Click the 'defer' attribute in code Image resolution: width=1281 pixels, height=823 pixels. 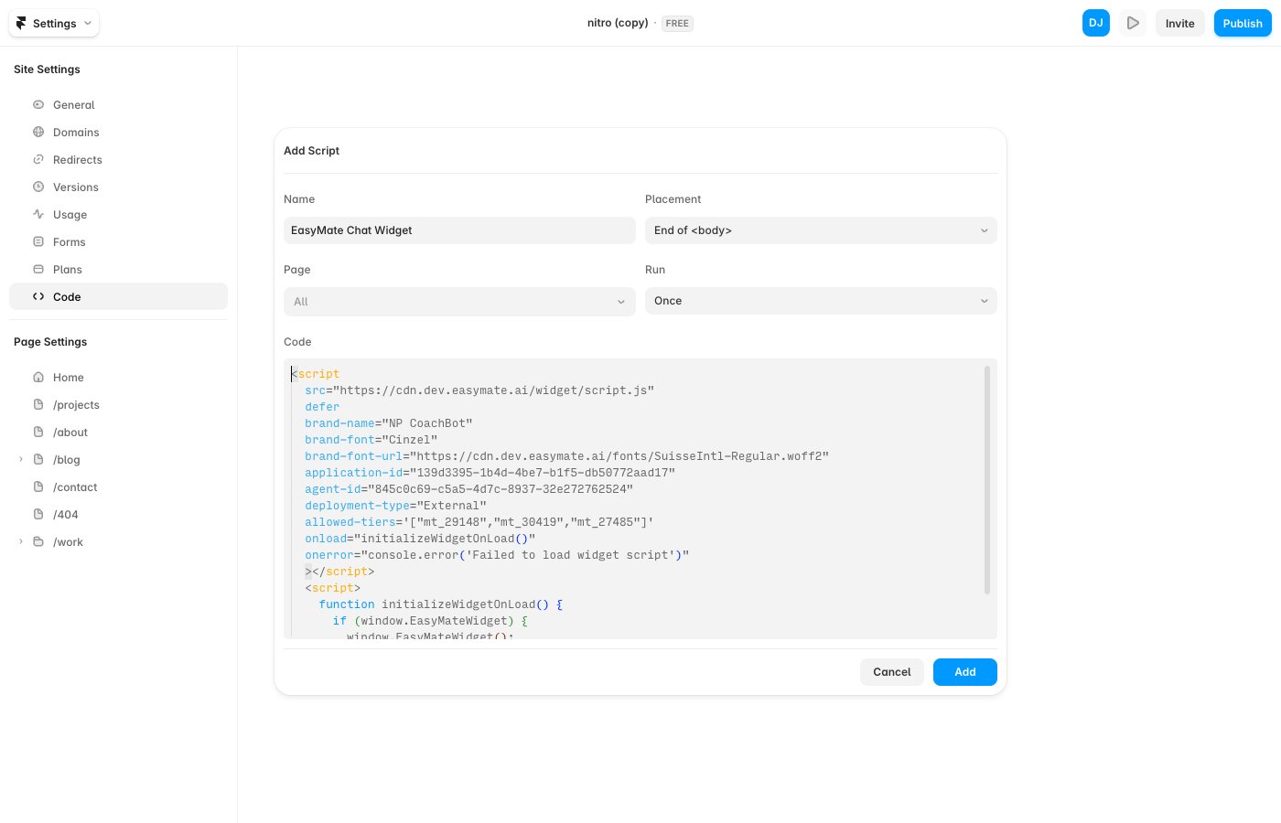click(322, 407)
